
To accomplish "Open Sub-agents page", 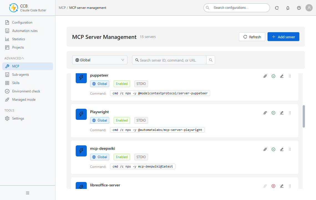I will pos(28,75).
